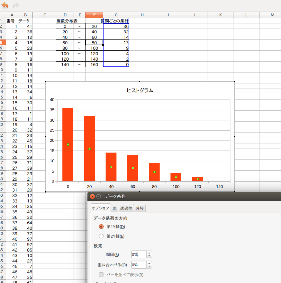Decrease the 間隔 value with down arrow
This screenshot has width=281, height=283.
149,256
